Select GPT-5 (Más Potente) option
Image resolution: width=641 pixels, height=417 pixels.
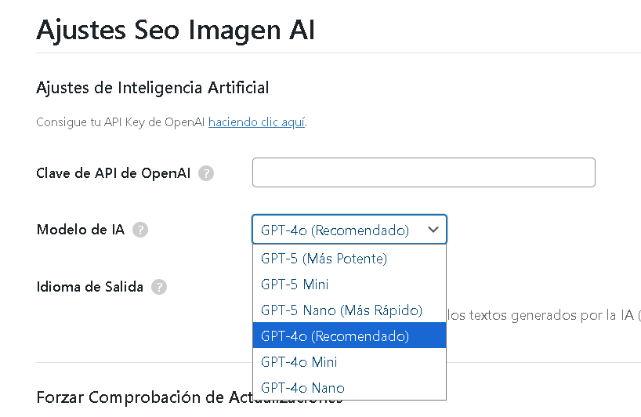(x=324, y=258)
